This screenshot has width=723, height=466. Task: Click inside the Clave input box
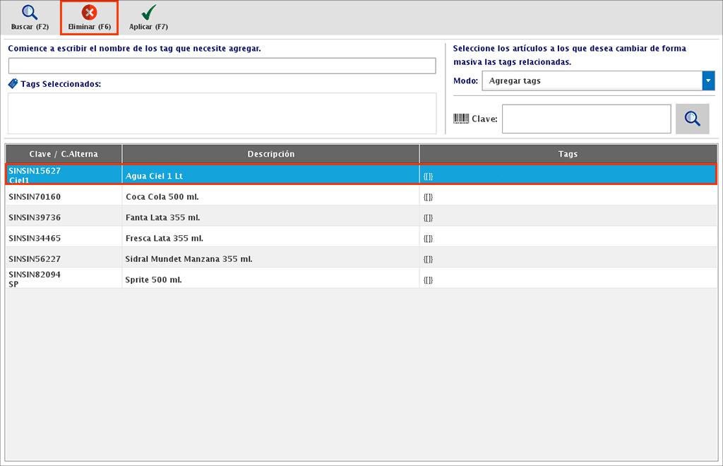coord(586,119)
